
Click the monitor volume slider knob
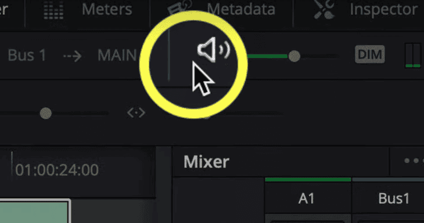[294, 56]
